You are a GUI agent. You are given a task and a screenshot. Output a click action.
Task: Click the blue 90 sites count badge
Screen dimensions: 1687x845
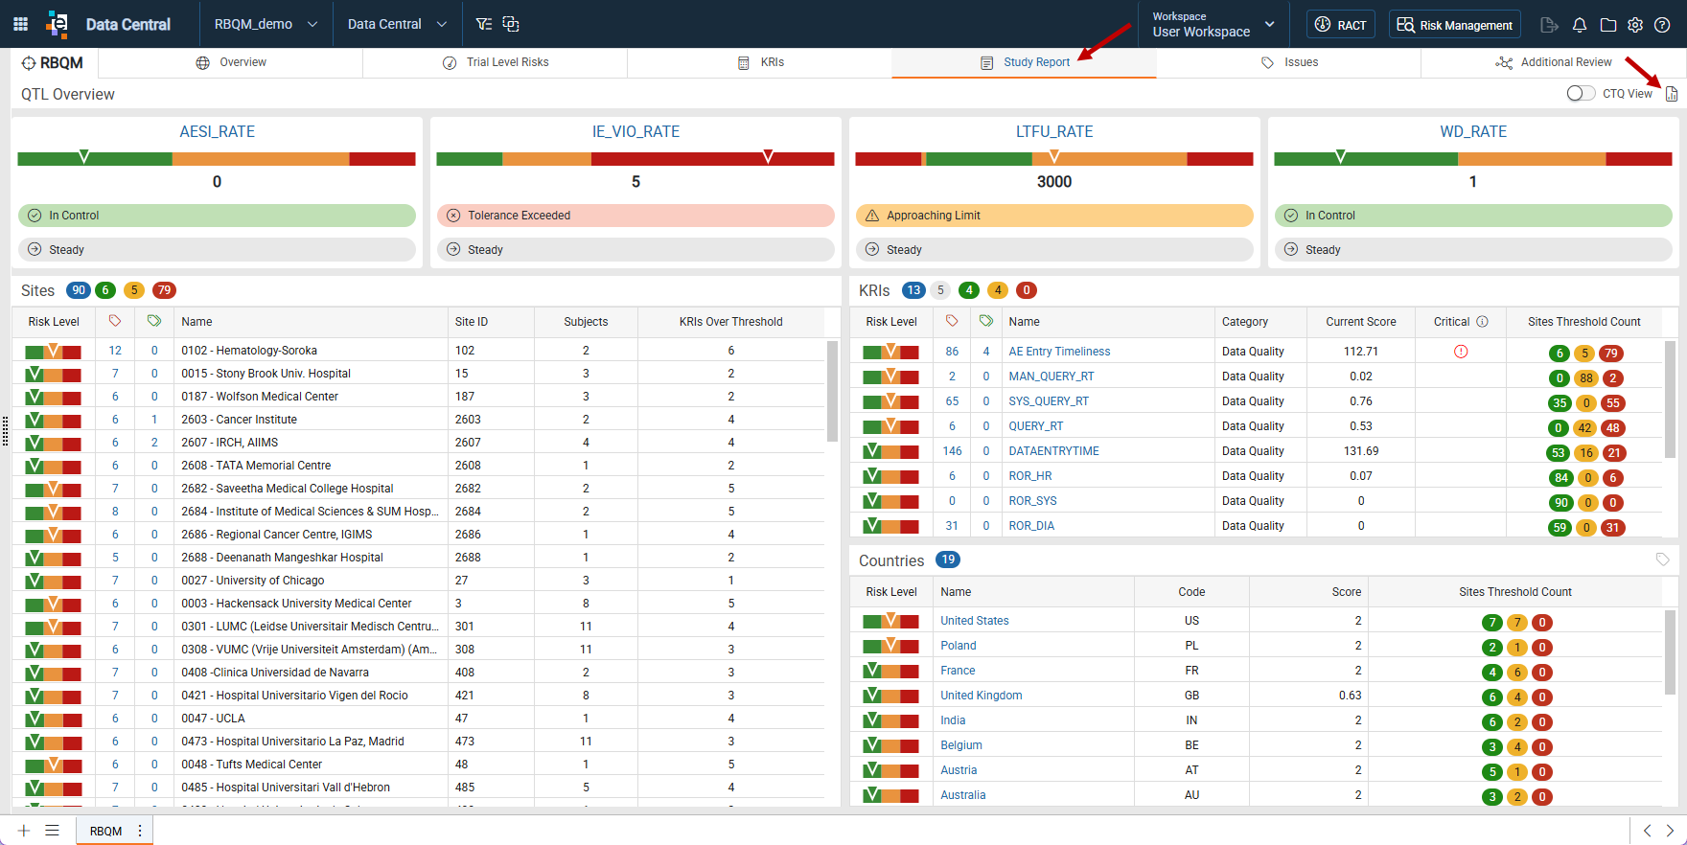click(79, 290)
